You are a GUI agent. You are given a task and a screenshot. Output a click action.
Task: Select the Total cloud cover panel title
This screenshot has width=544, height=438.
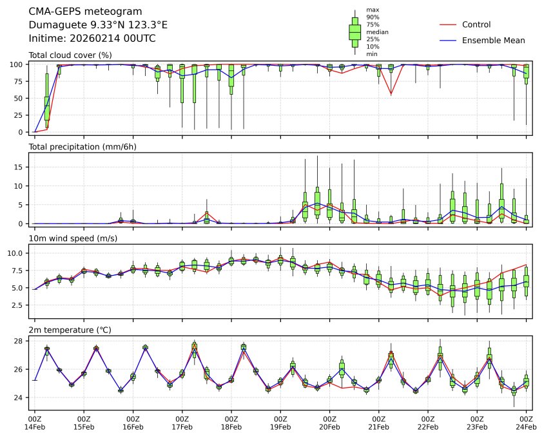click(70, 55)
